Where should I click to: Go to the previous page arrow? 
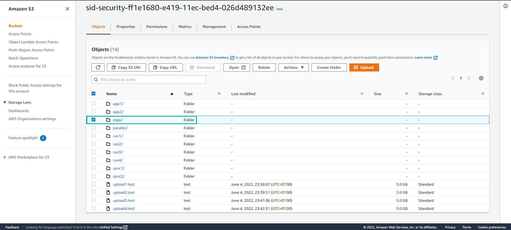[453, 78]
